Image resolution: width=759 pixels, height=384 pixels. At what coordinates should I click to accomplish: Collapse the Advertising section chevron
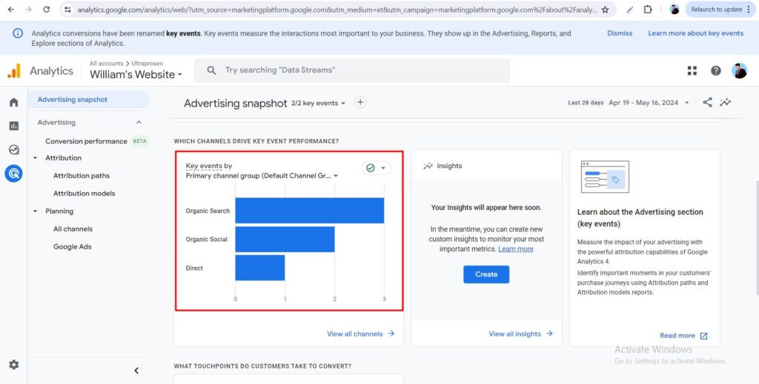(139, 123)
